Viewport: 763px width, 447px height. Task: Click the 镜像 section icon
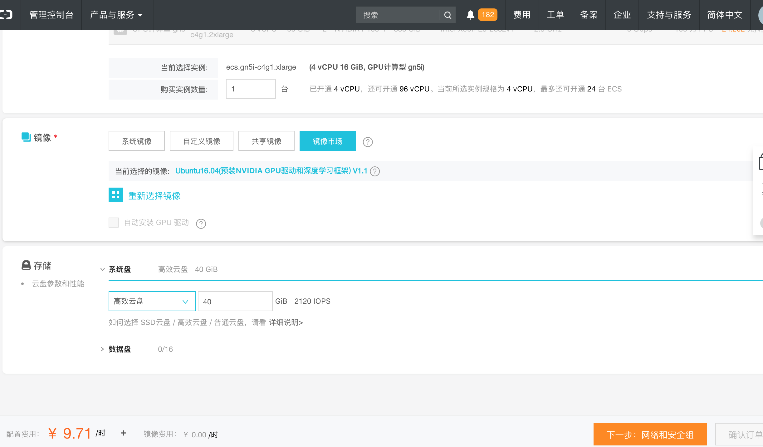coord(26,137)
